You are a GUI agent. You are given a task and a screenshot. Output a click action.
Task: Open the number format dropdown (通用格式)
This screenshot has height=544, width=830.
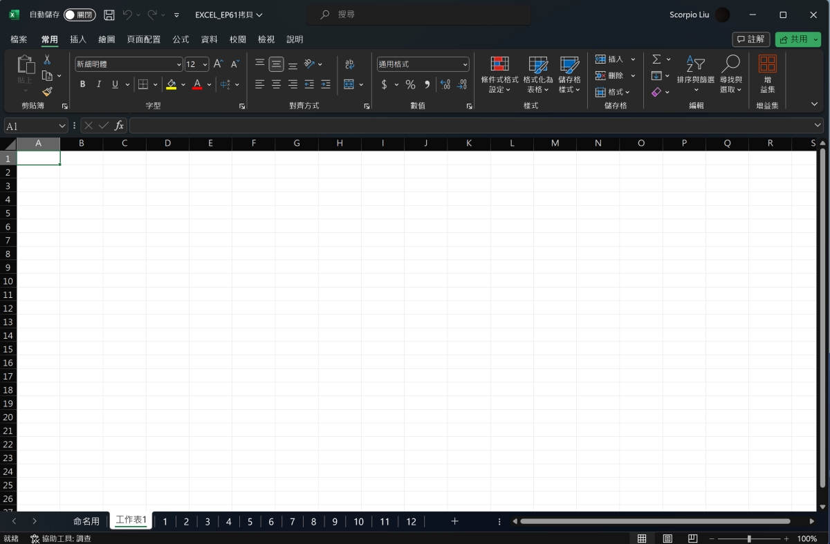(465, 64)
